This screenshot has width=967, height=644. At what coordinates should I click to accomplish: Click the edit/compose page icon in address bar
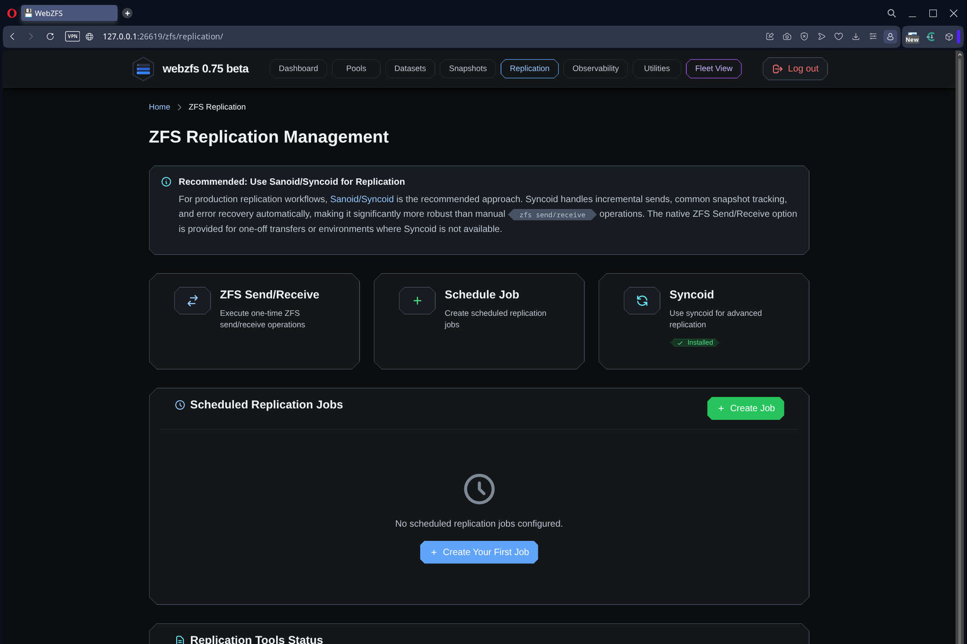point(770,37)
